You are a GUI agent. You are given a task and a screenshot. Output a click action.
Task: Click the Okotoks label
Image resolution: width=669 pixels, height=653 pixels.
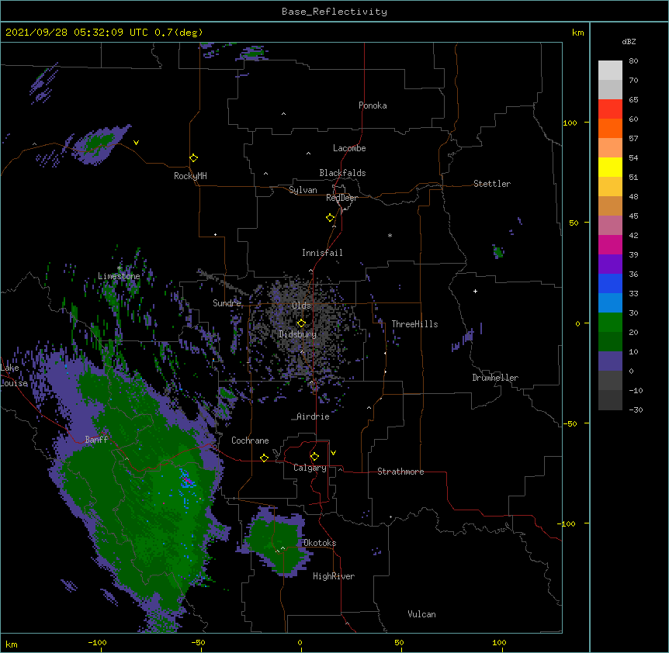[320, 543]
